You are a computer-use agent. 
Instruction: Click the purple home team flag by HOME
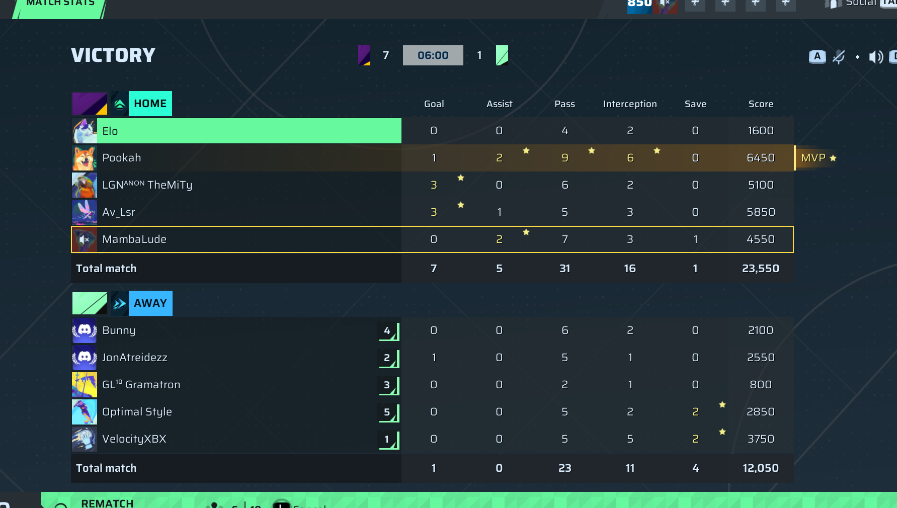tap(90, 104)
